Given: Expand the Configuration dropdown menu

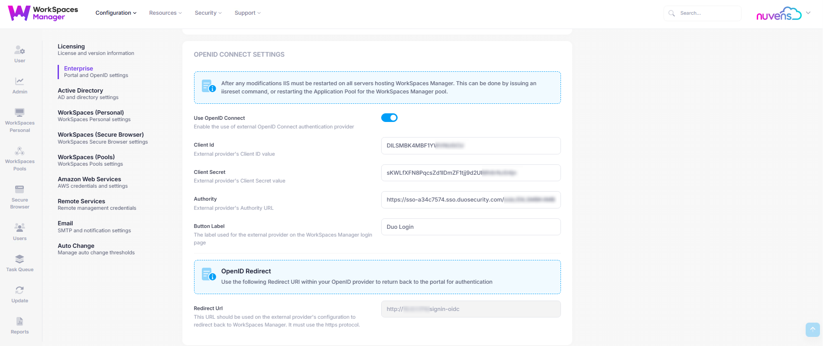Looking at the screenshot, I should tap(116, 13).
